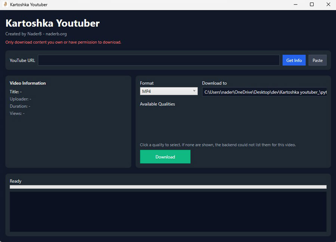Click inside the black log output area

coord(168,210)
